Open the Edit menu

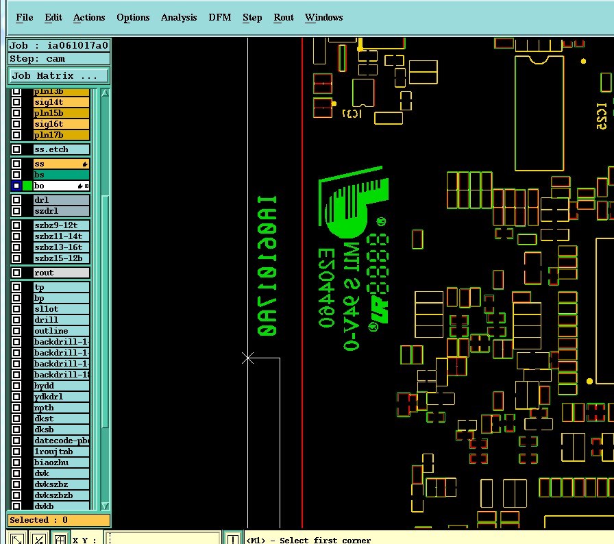click(53, 18)
